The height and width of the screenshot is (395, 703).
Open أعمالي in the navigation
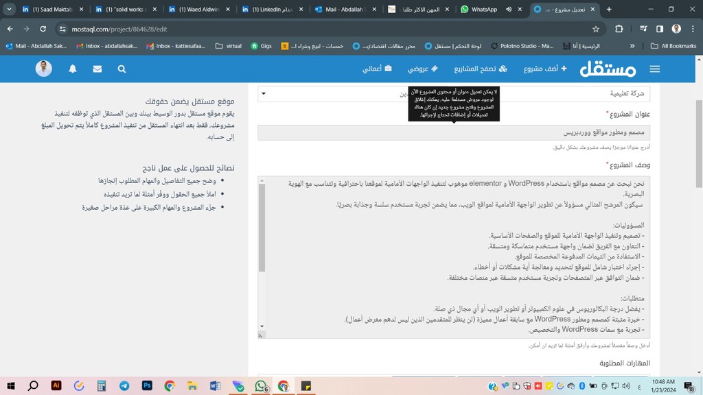pyautogui.click(x=377, y=69)
